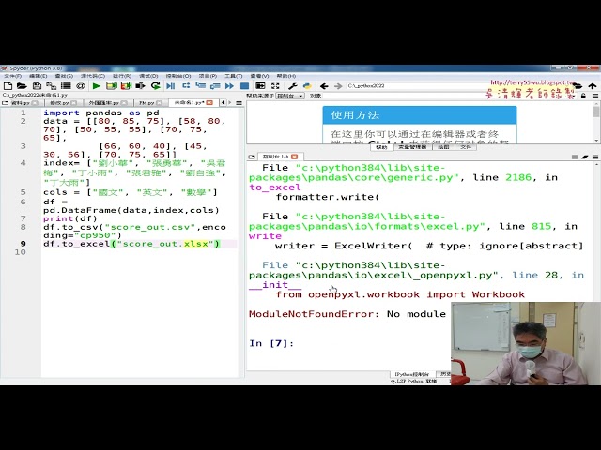Switch to the Plots pane tab
The width and height of the screenshot is (601, 450).
(443, 147)
